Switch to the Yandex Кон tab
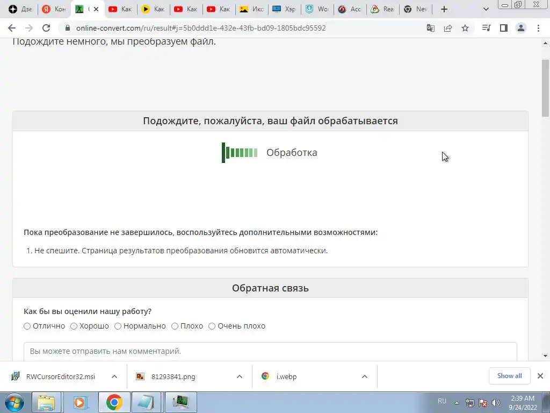This screenshot has height=413, width=550. 54,9
